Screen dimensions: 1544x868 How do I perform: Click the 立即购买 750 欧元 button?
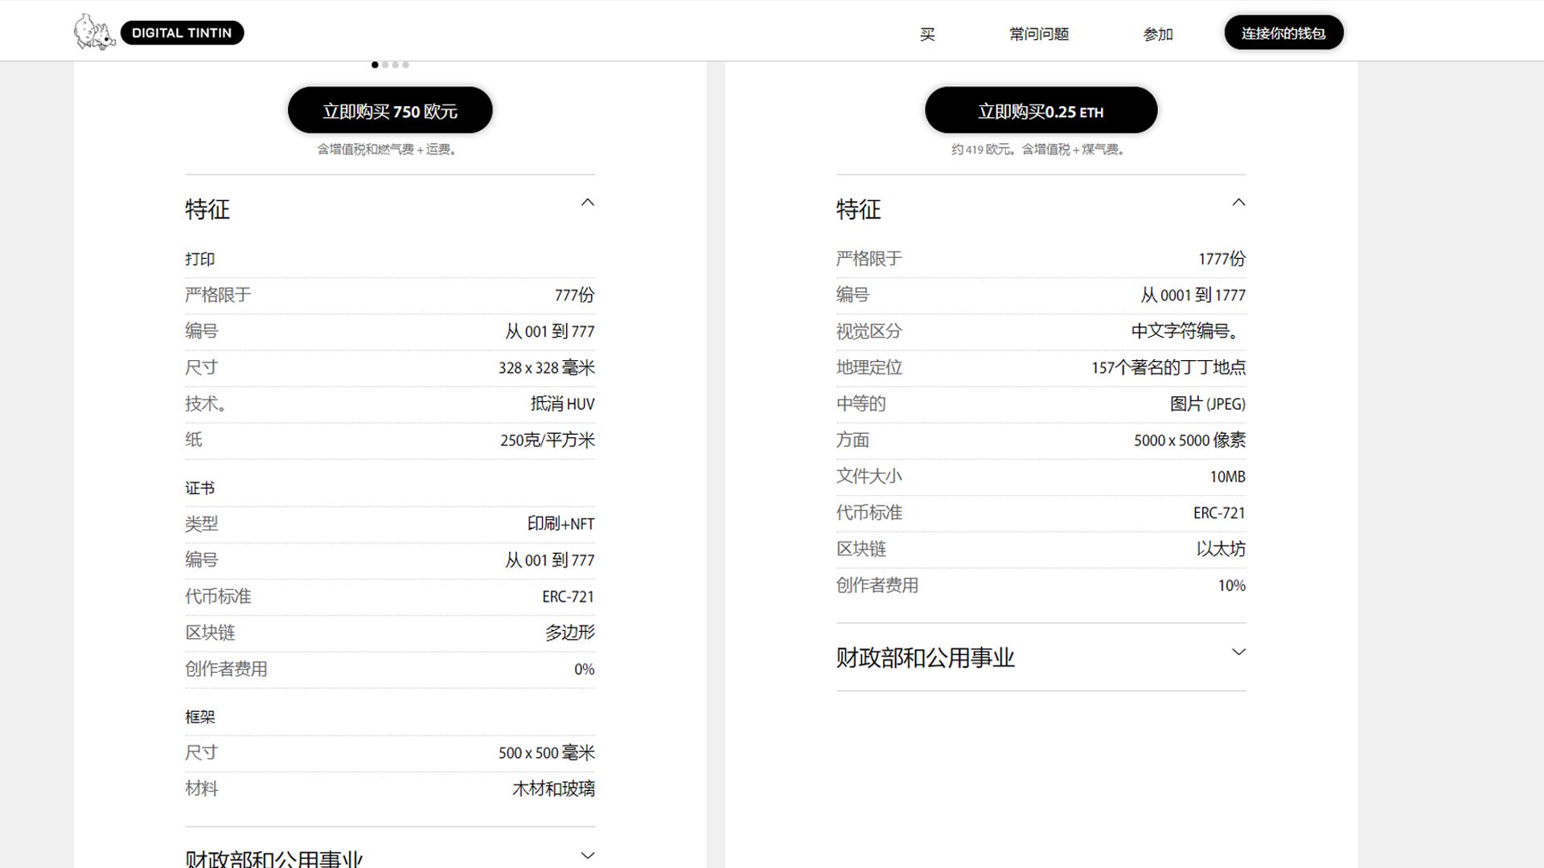(390, 110)
